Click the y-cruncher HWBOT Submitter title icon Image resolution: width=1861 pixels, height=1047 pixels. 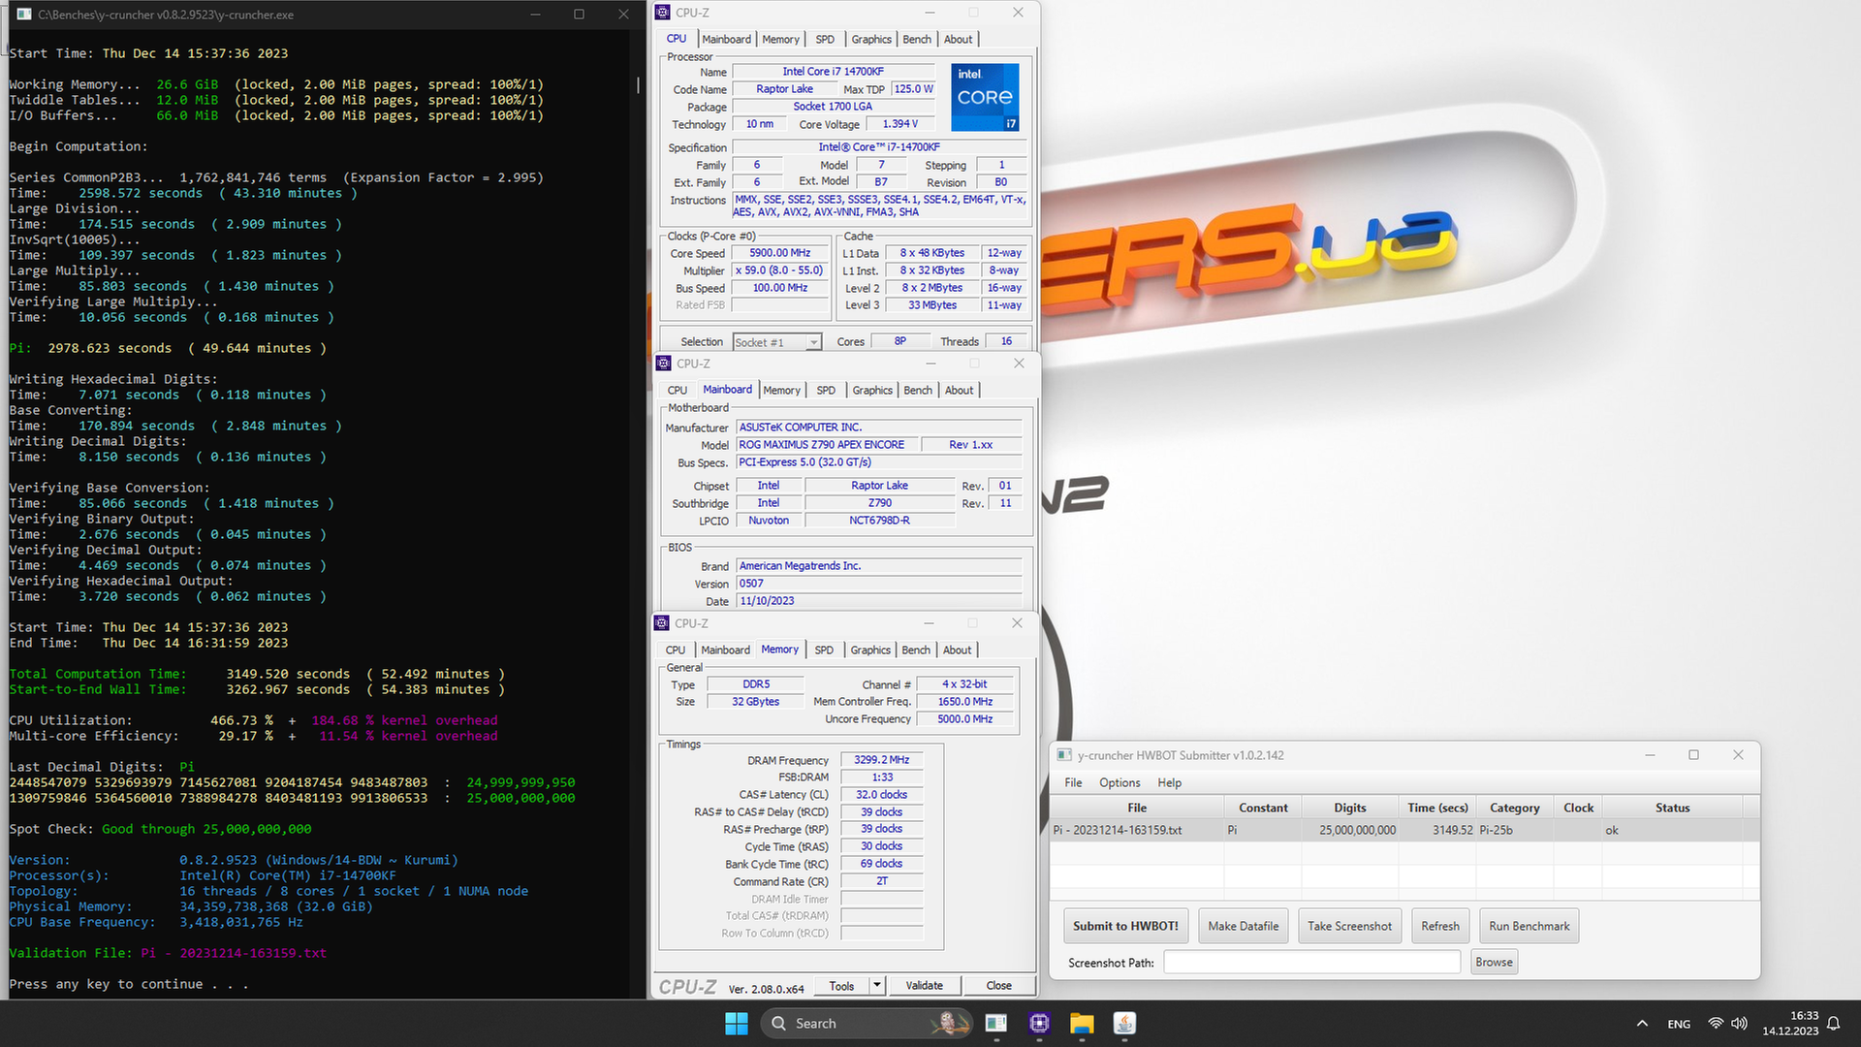tap(1064, 755)
